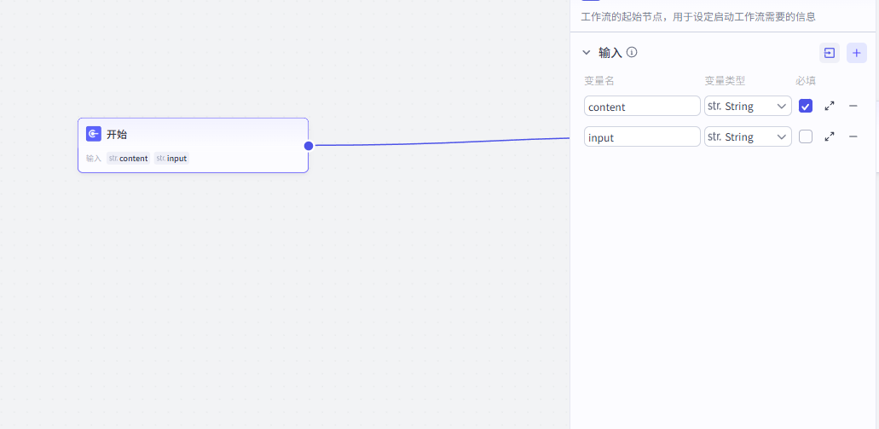Select the str.input tag on 开始 node
The height and width of the screenshot is (429, 879).
(171, 159)
